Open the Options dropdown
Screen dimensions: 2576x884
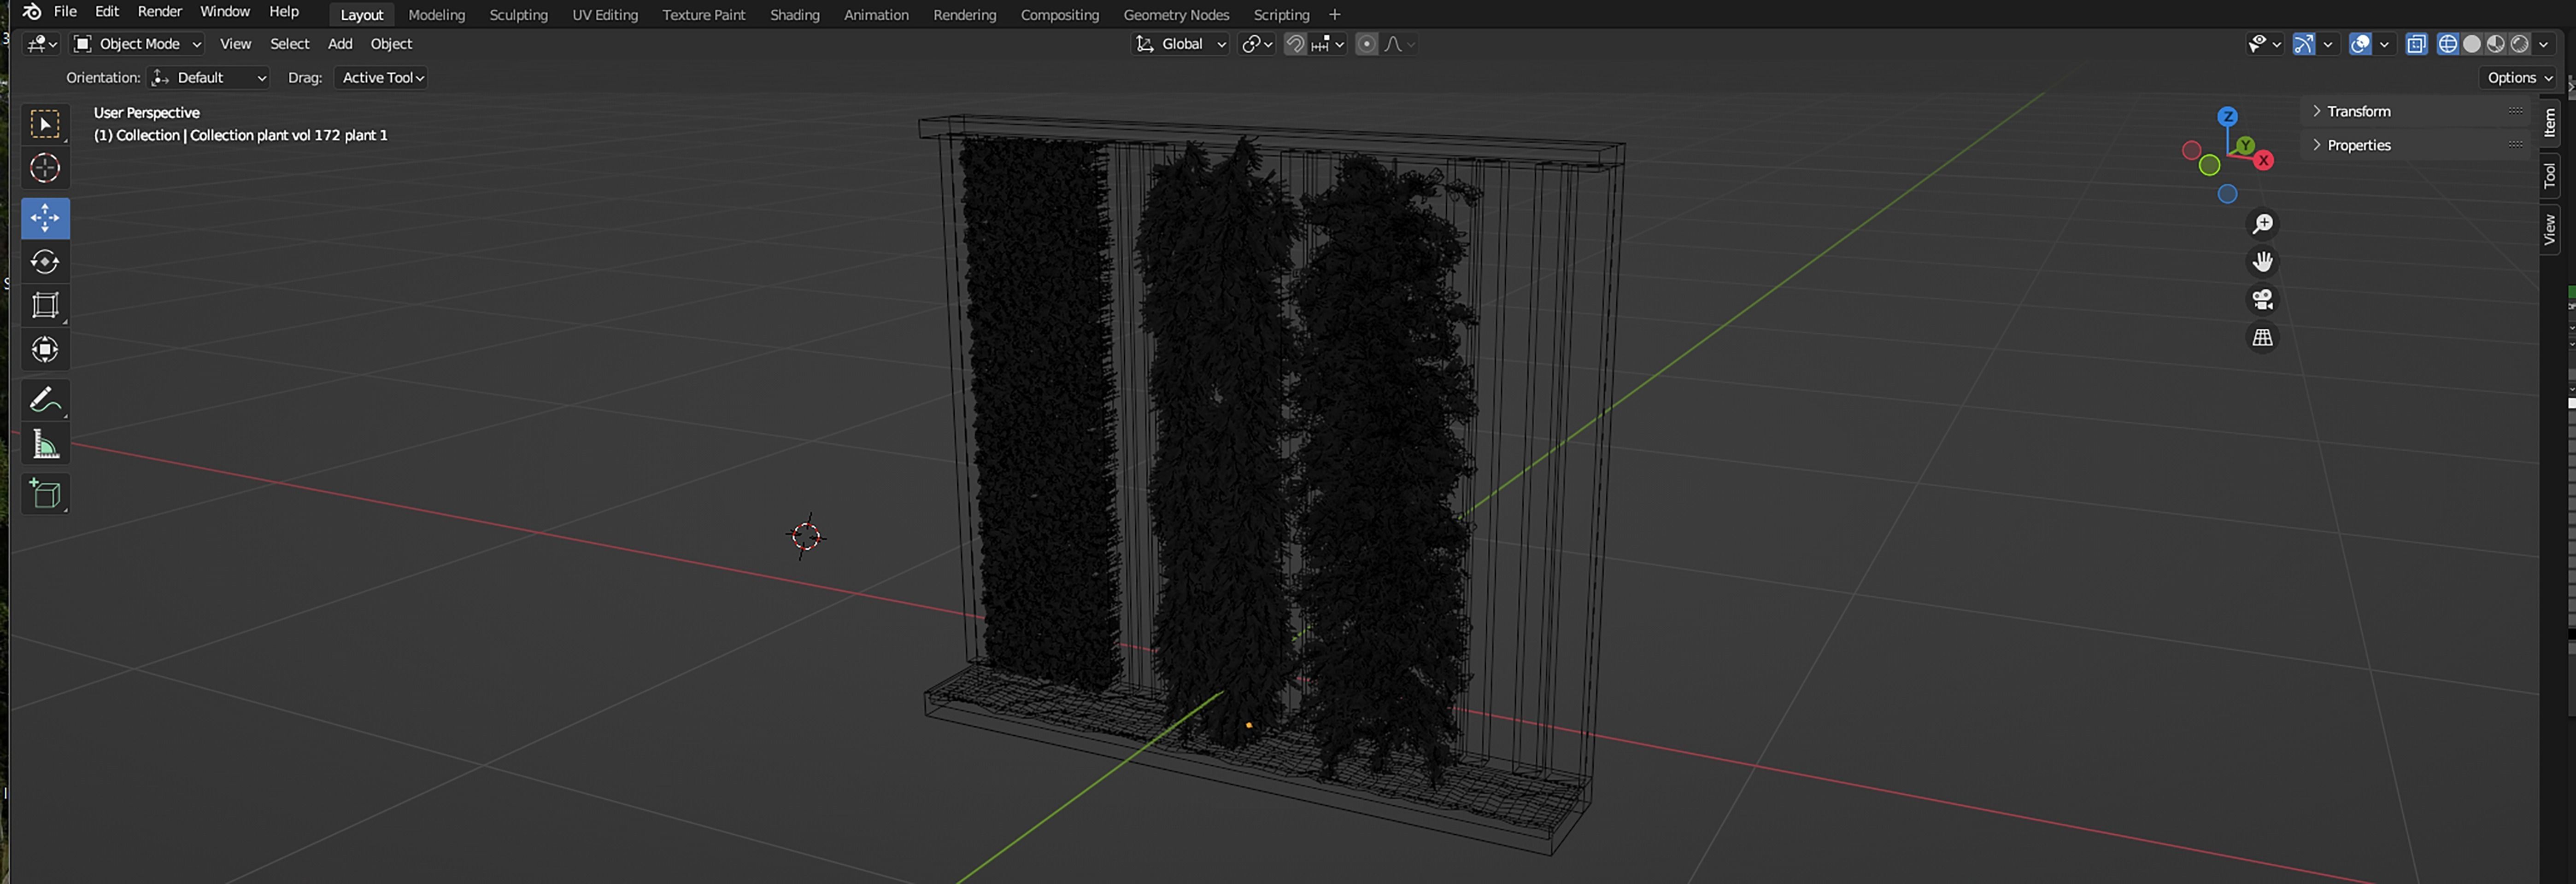(2519, 78)
